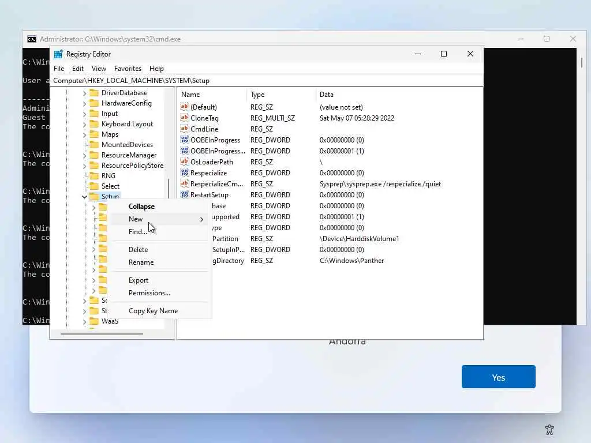
Task: Expand the Maps key
Action: click(x=84, y=134)
